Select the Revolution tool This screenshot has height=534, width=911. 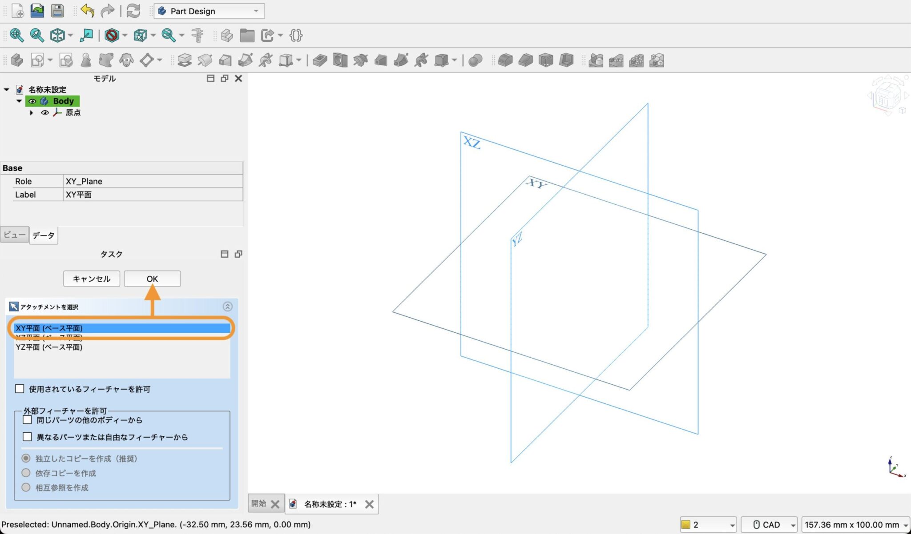(x=205, y=60)
